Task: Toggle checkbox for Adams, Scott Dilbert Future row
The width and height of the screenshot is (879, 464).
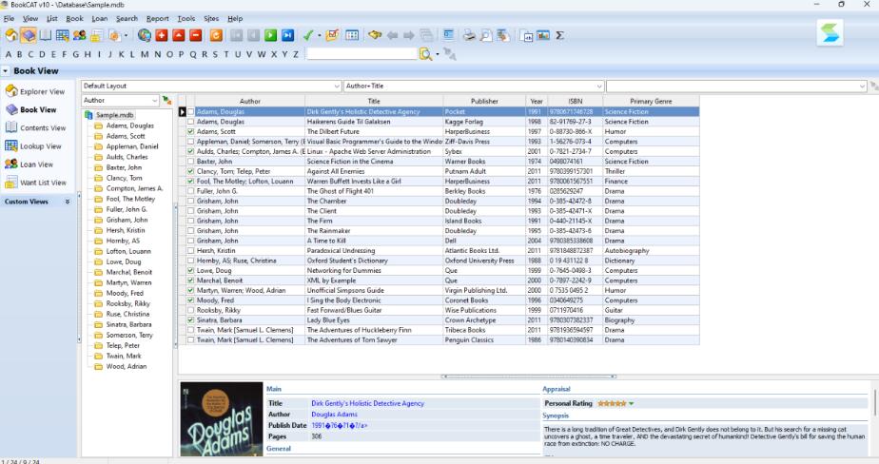Action: [x=190, y=132]
